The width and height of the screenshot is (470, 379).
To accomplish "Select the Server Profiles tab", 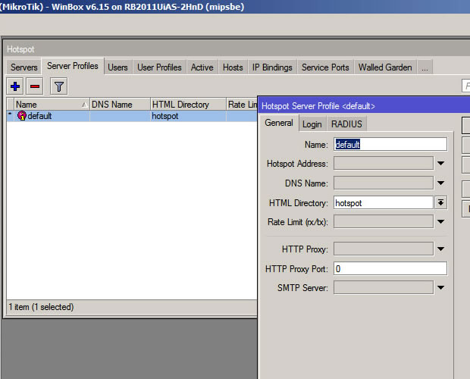I will 73,66.
